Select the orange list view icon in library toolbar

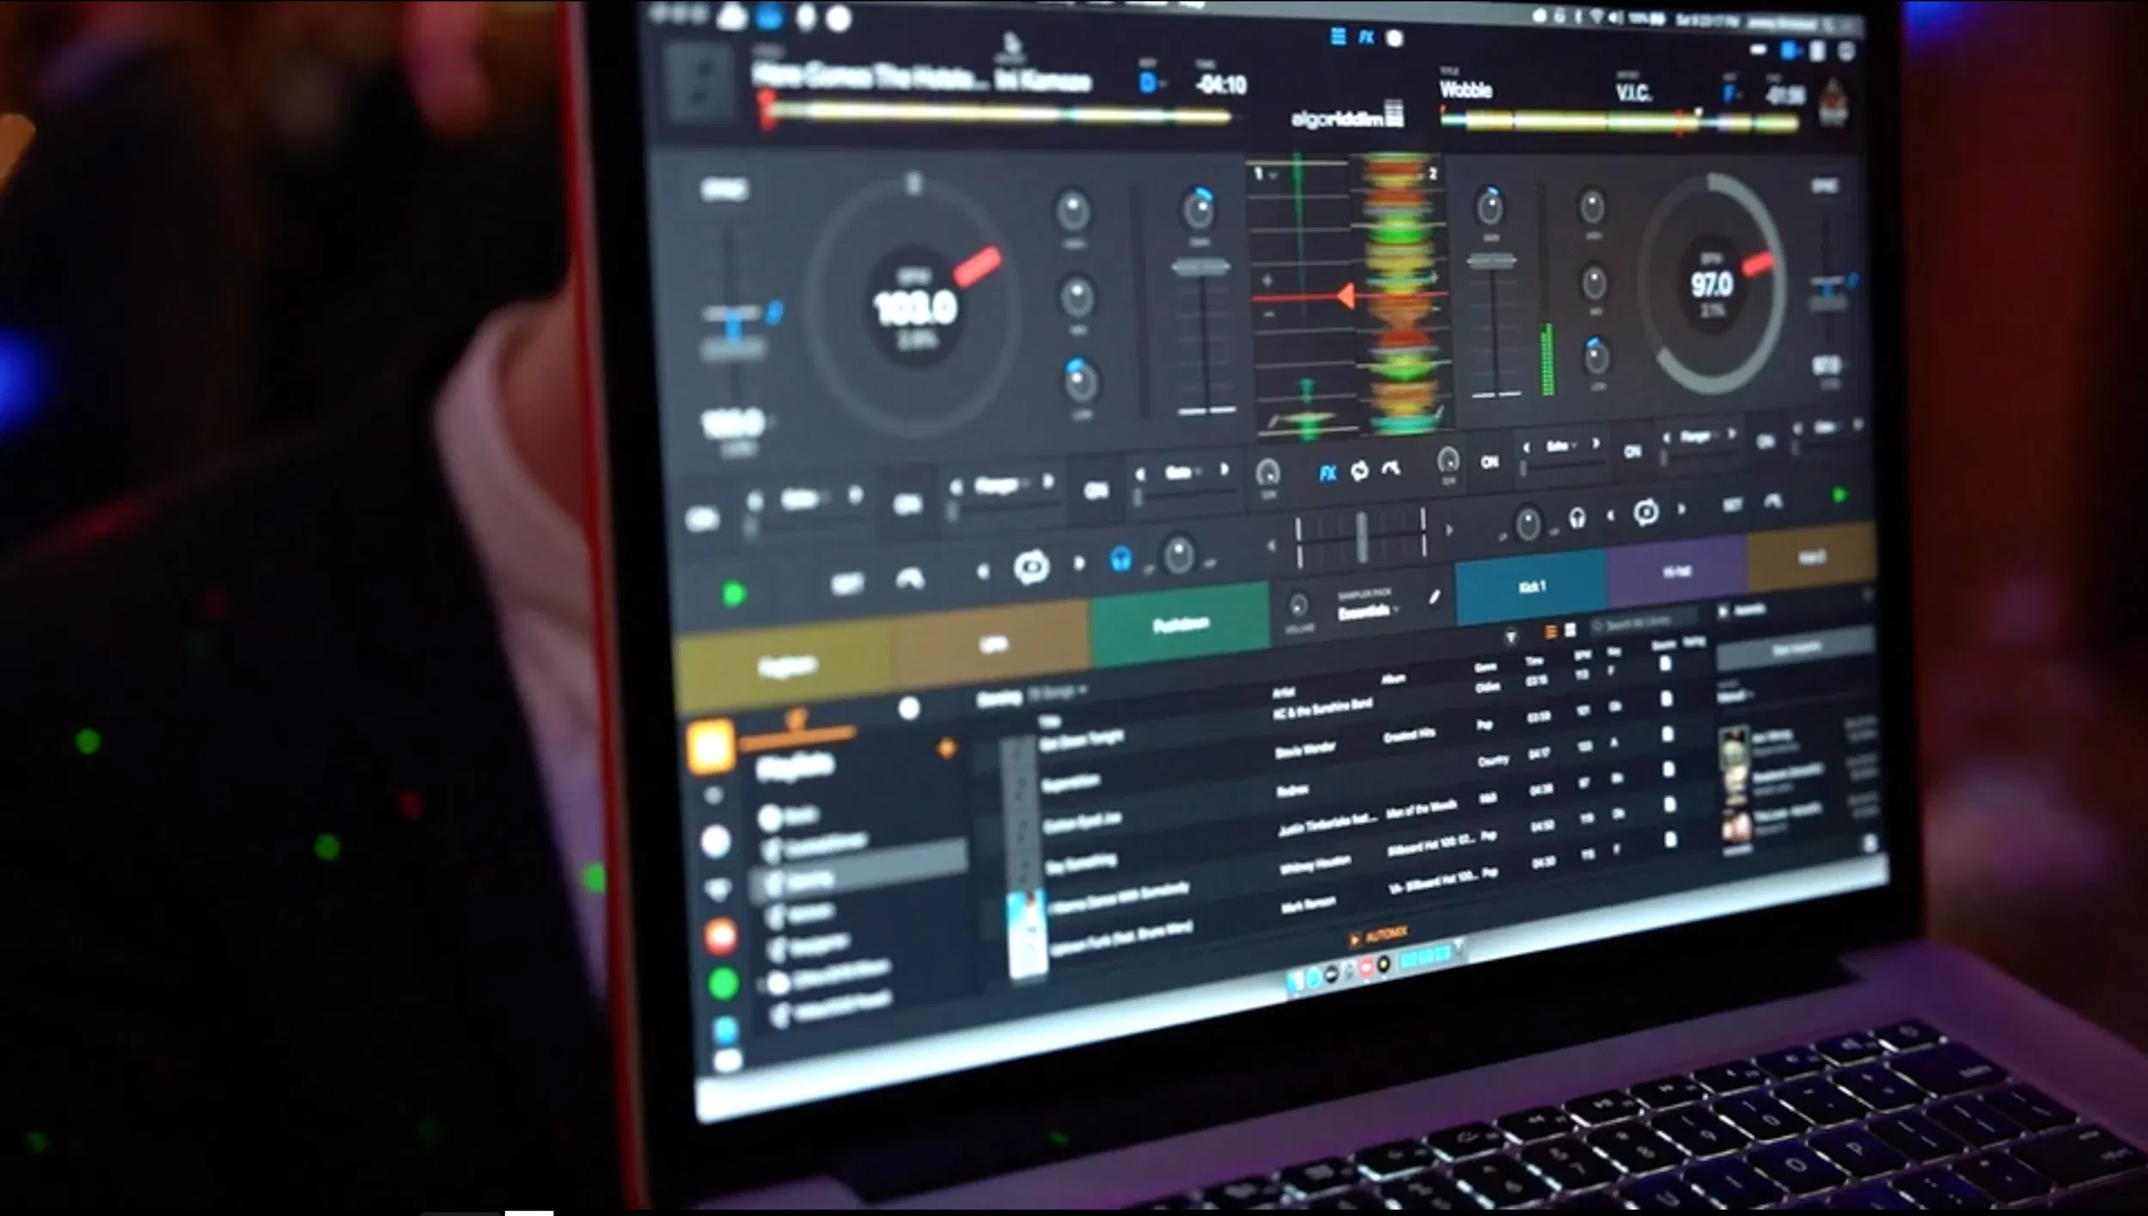[1551, 631]
